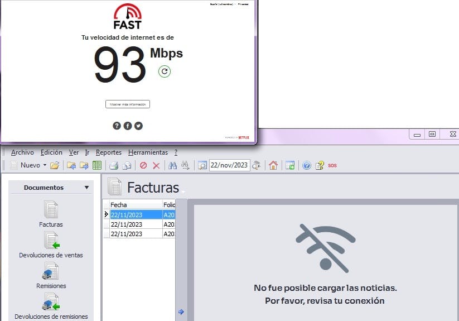Screen dimensions: 459x321
Task: Click the language selector on FAST page
Action: [x=223, y=4]
